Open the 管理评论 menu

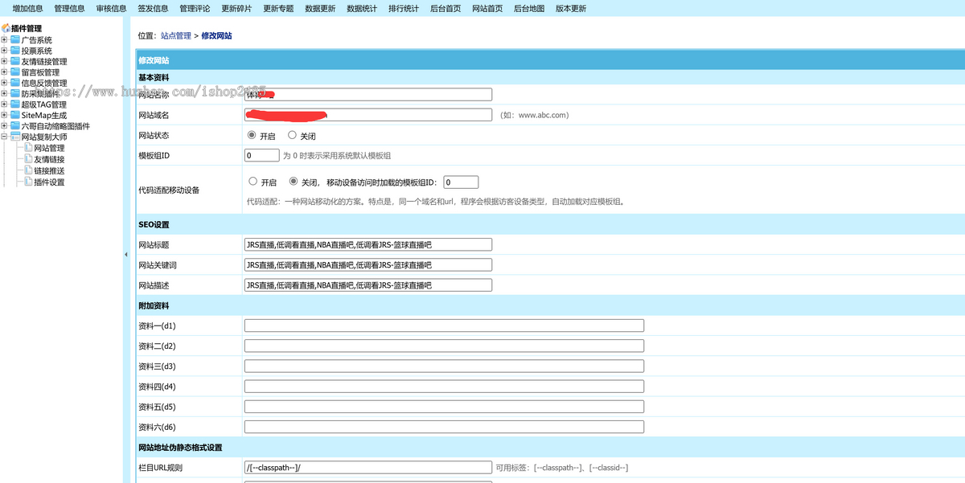coord(195,9)
